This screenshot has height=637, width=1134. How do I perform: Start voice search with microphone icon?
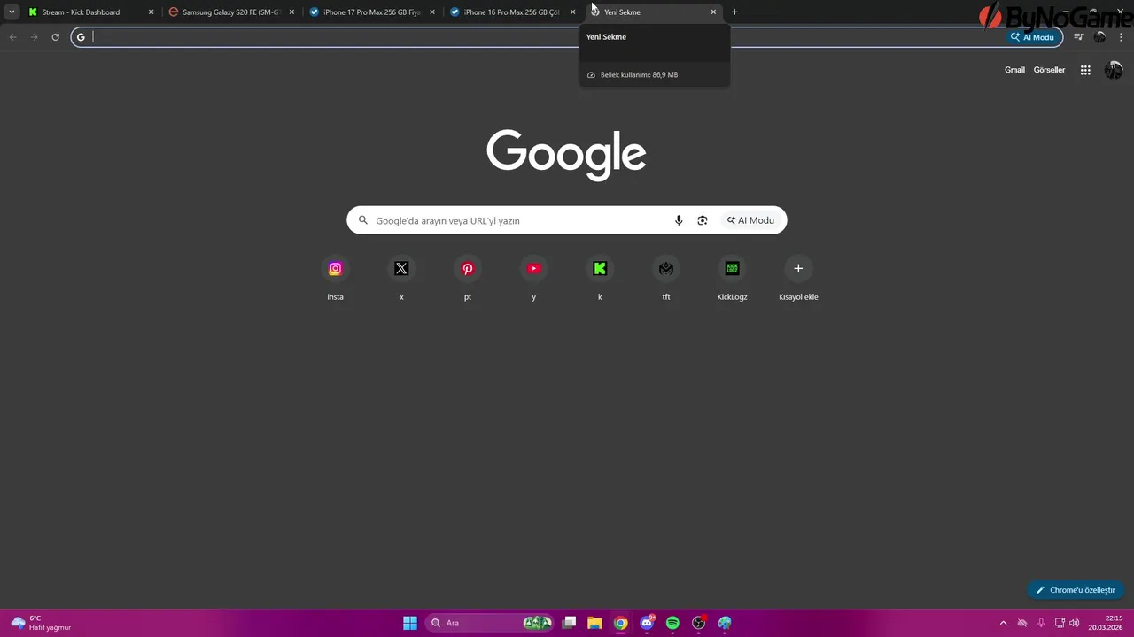(679, 220)
